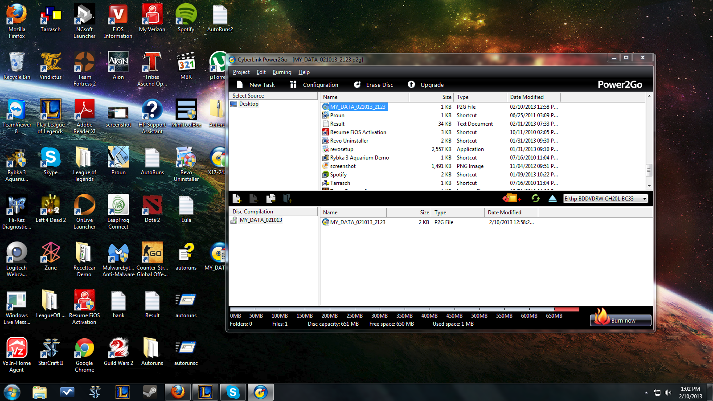
Task: Click the Steam icon in the taskbar
Action: (150, 392)
